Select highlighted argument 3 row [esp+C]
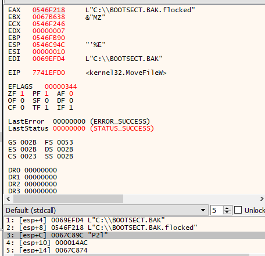 134,235
